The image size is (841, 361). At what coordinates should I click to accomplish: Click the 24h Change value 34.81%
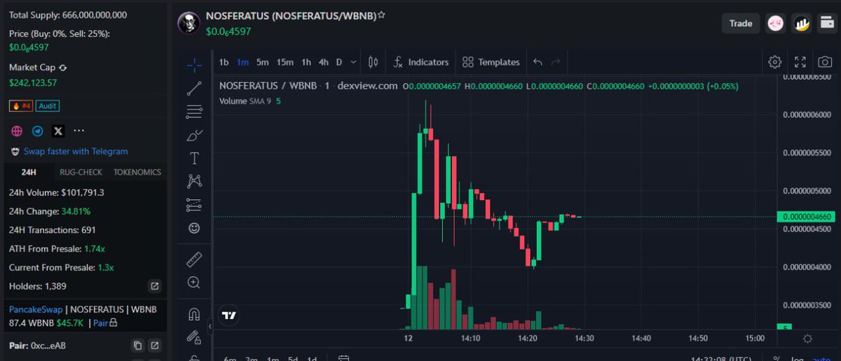pyautogui.click(x=76, y=211)
